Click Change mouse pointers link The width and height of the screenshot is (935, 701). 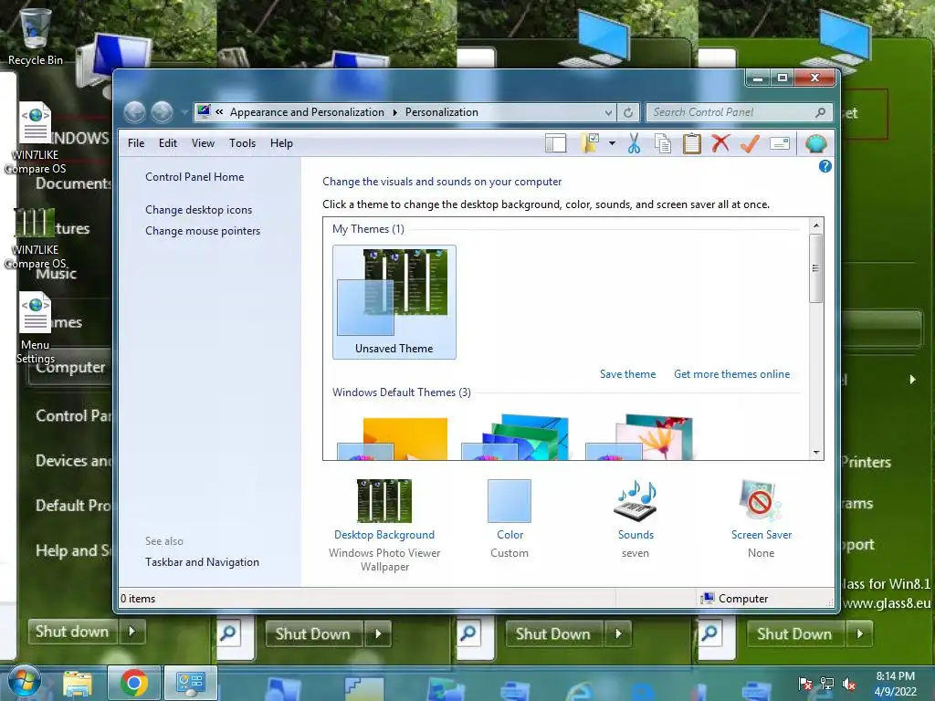(x=203, y=231)
